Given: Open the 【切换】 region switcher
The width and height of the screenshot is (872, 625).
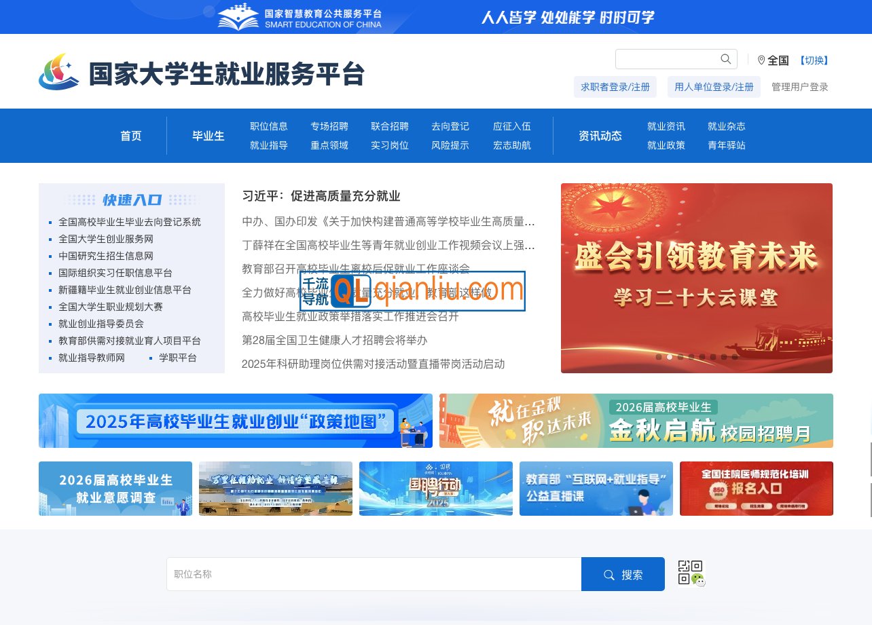Looking at the screenshot, I should click(x=814, y=60).
